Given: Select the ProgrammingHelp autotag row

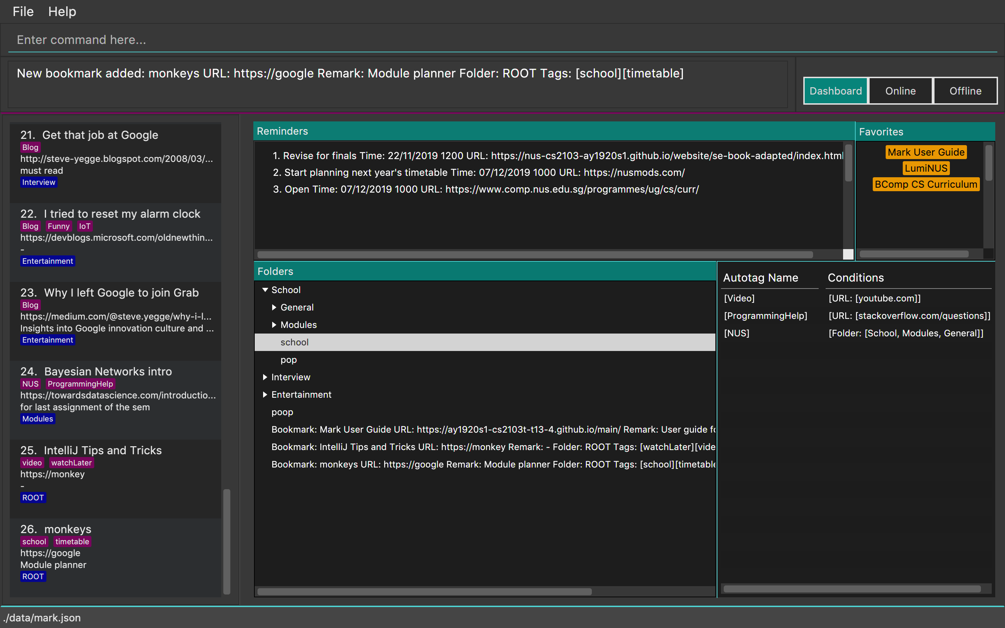Looking at the screenshot, I should [765, 316].
